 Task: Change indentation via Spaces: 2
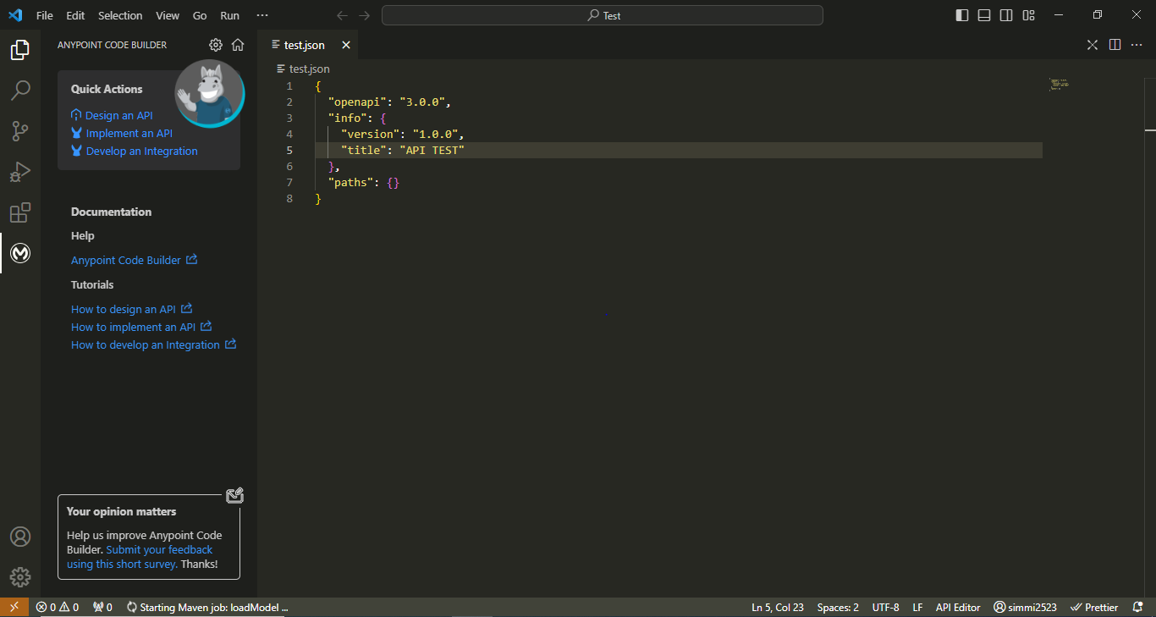coord(838,607)
